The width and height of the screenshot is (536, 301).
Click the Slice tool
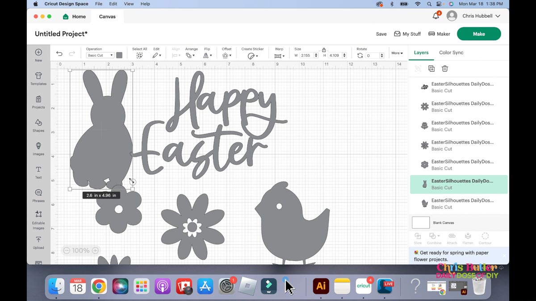click(x=418, y=238)
